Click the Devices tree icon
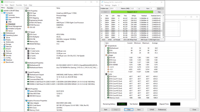200x112 pixels. click(x=4, y=51)
